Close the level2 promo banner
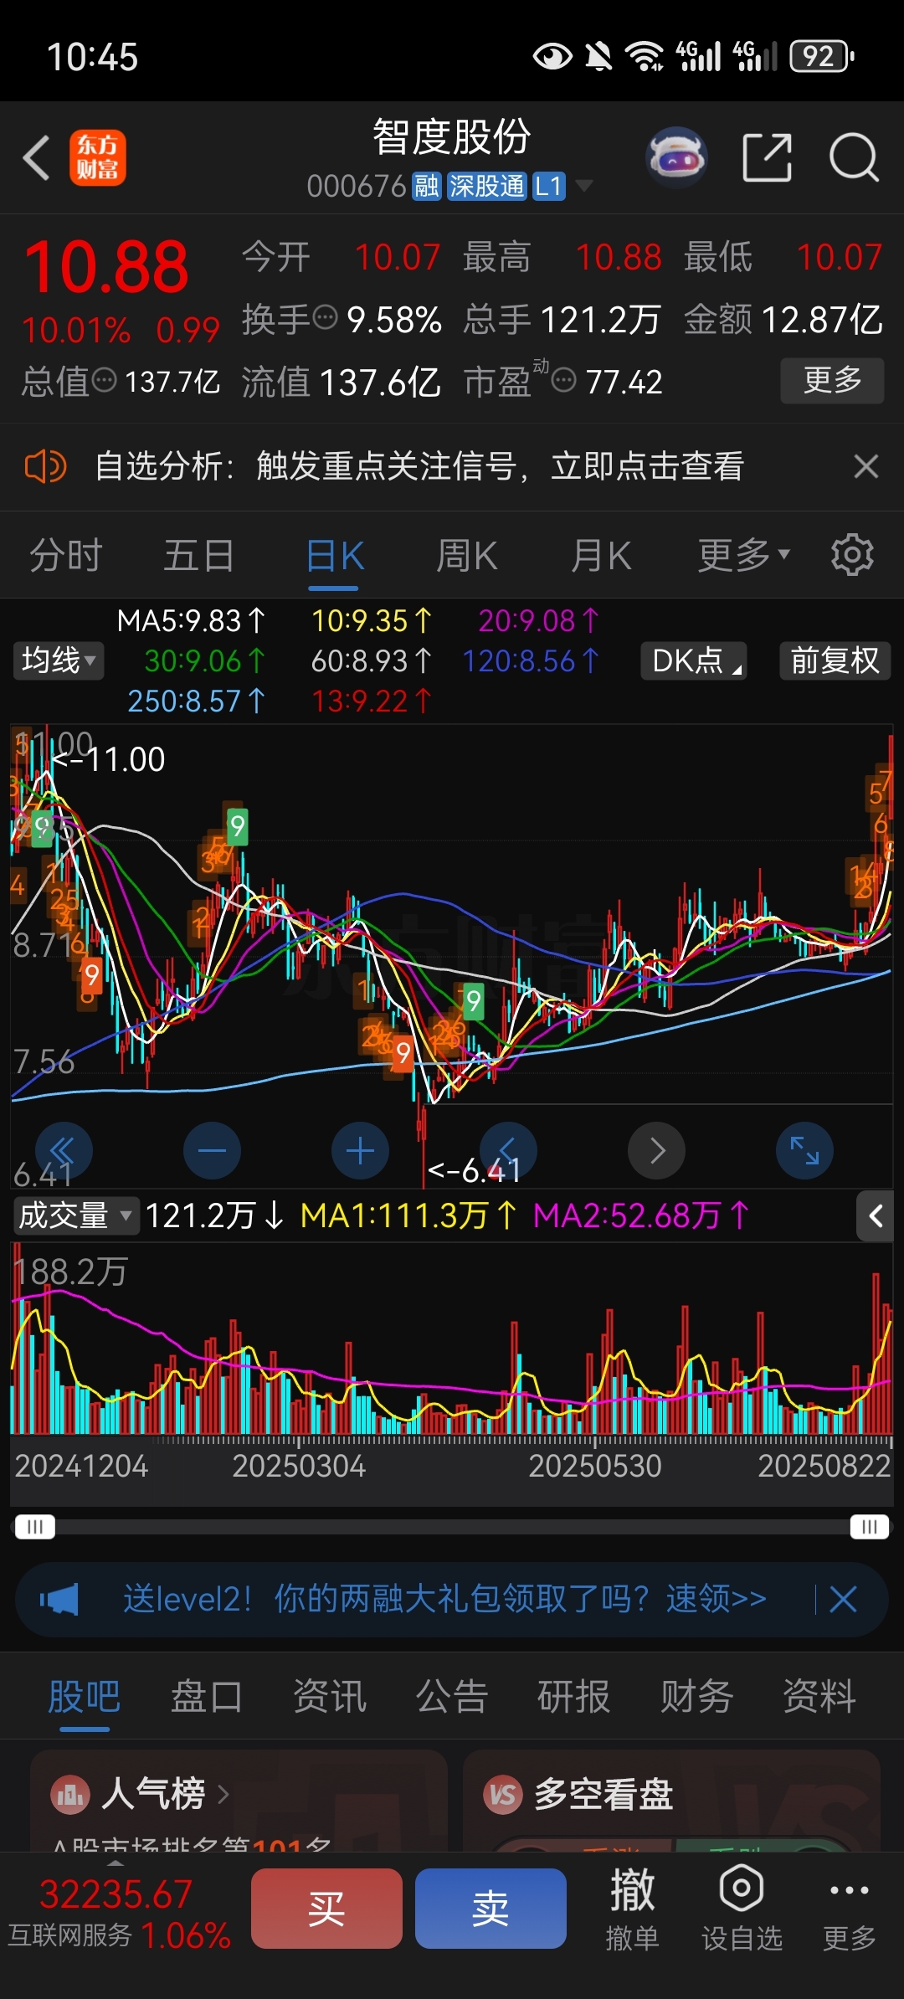 pyautogui.click(x=843, y=1599)
